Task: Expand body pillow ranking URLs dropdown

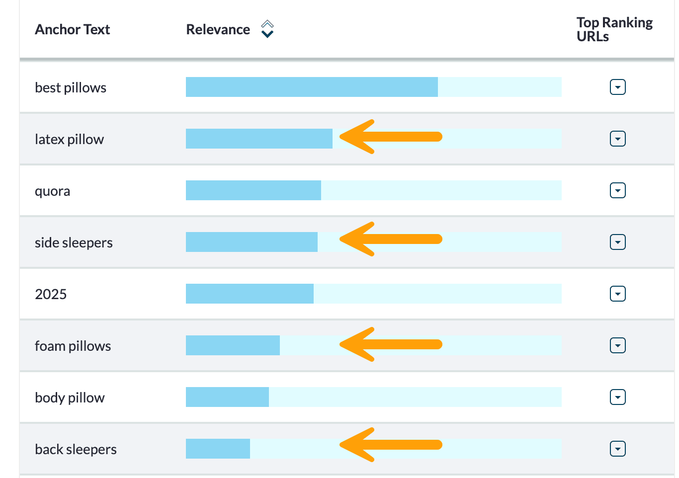Action: [x=617, y=398]
